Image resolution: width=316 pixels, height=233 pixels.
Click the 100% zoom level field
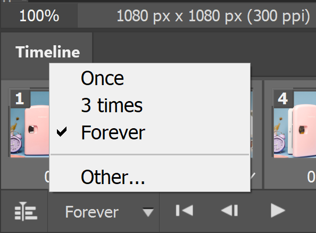pyautogui.click(x=39, y=16)
